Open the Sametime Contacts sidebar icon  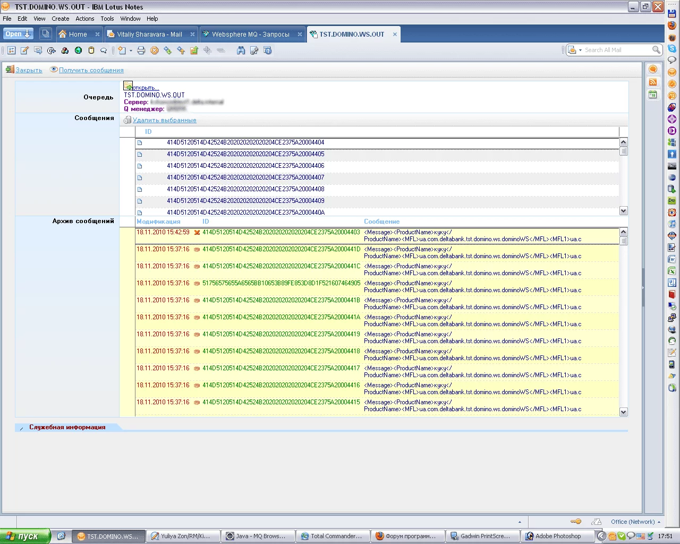653,69
